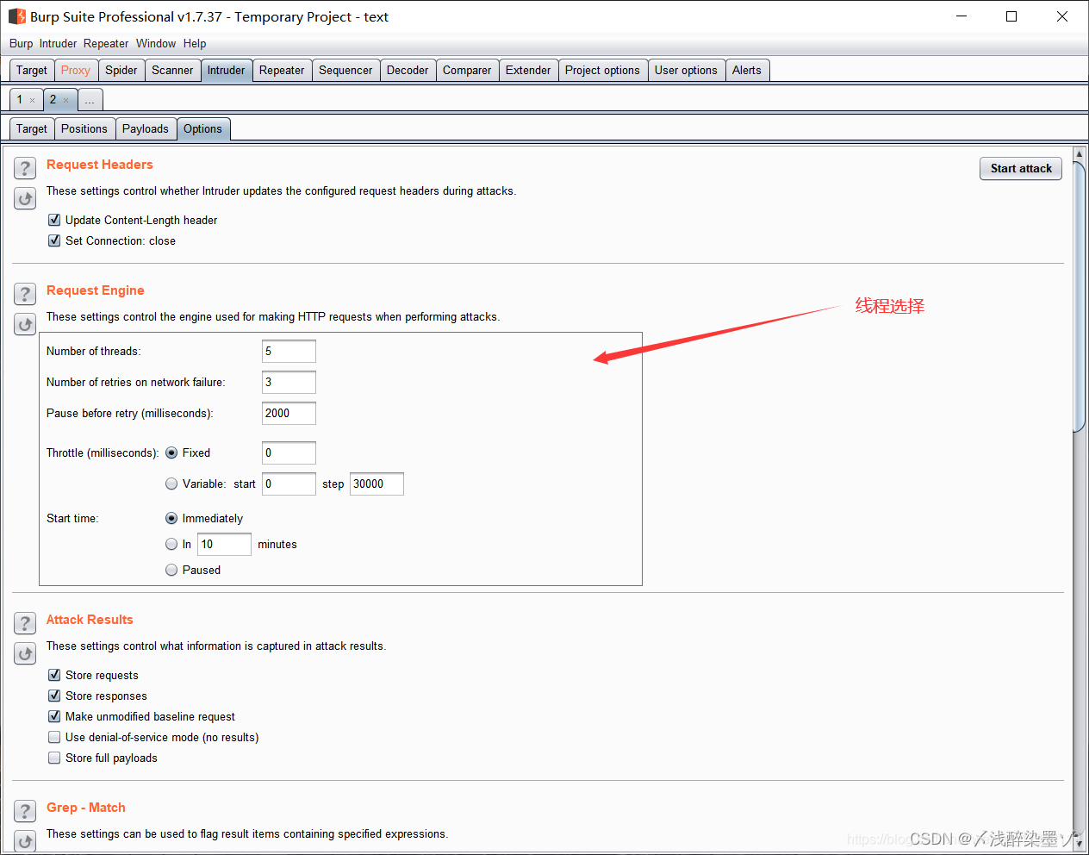
Task: Click the scrollbar up arrow
Action: pos(1079,154)
